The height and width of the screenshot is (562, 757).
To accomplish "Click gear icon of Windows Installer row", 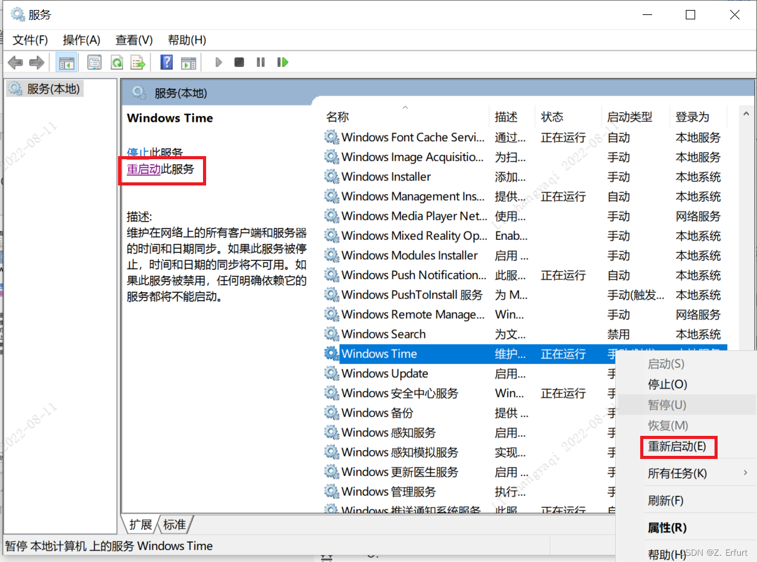I will pos(332,177).
